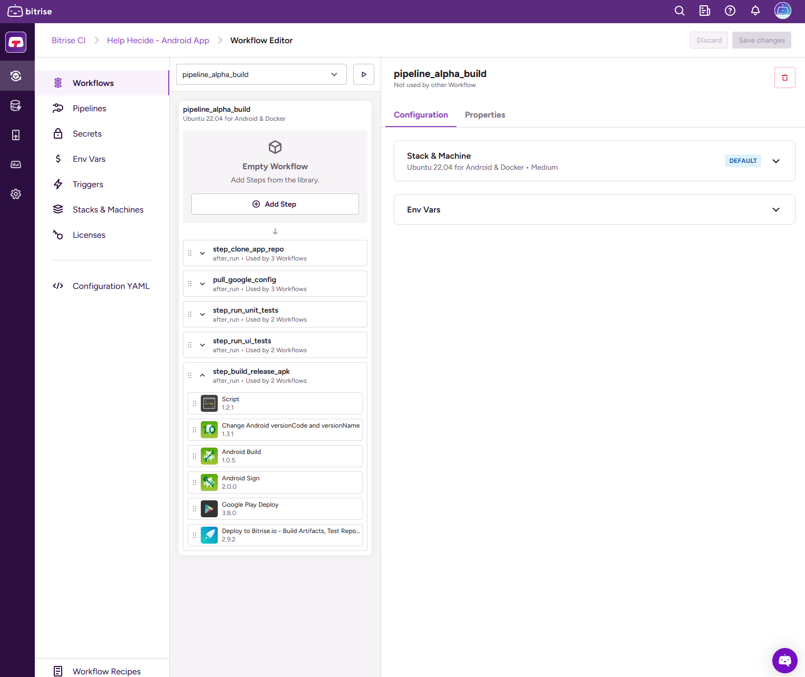Viewport: 805px width, 677px height.
Task: Click drag handle of the Android Build step
Action: tap(195, 456)
